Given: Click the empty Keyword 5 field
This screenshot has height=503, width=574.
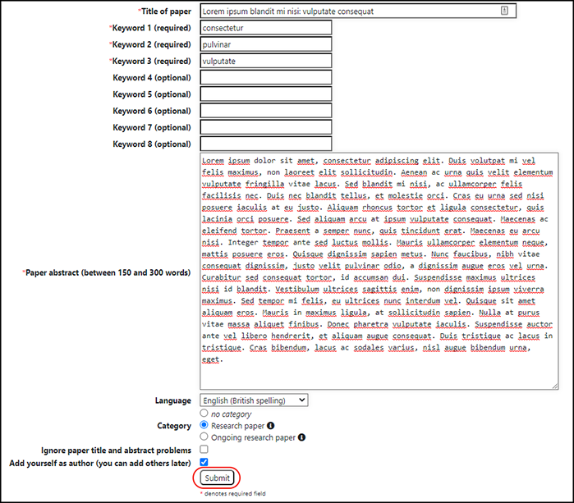Looking at the screenshot, I should coord(266,94).
